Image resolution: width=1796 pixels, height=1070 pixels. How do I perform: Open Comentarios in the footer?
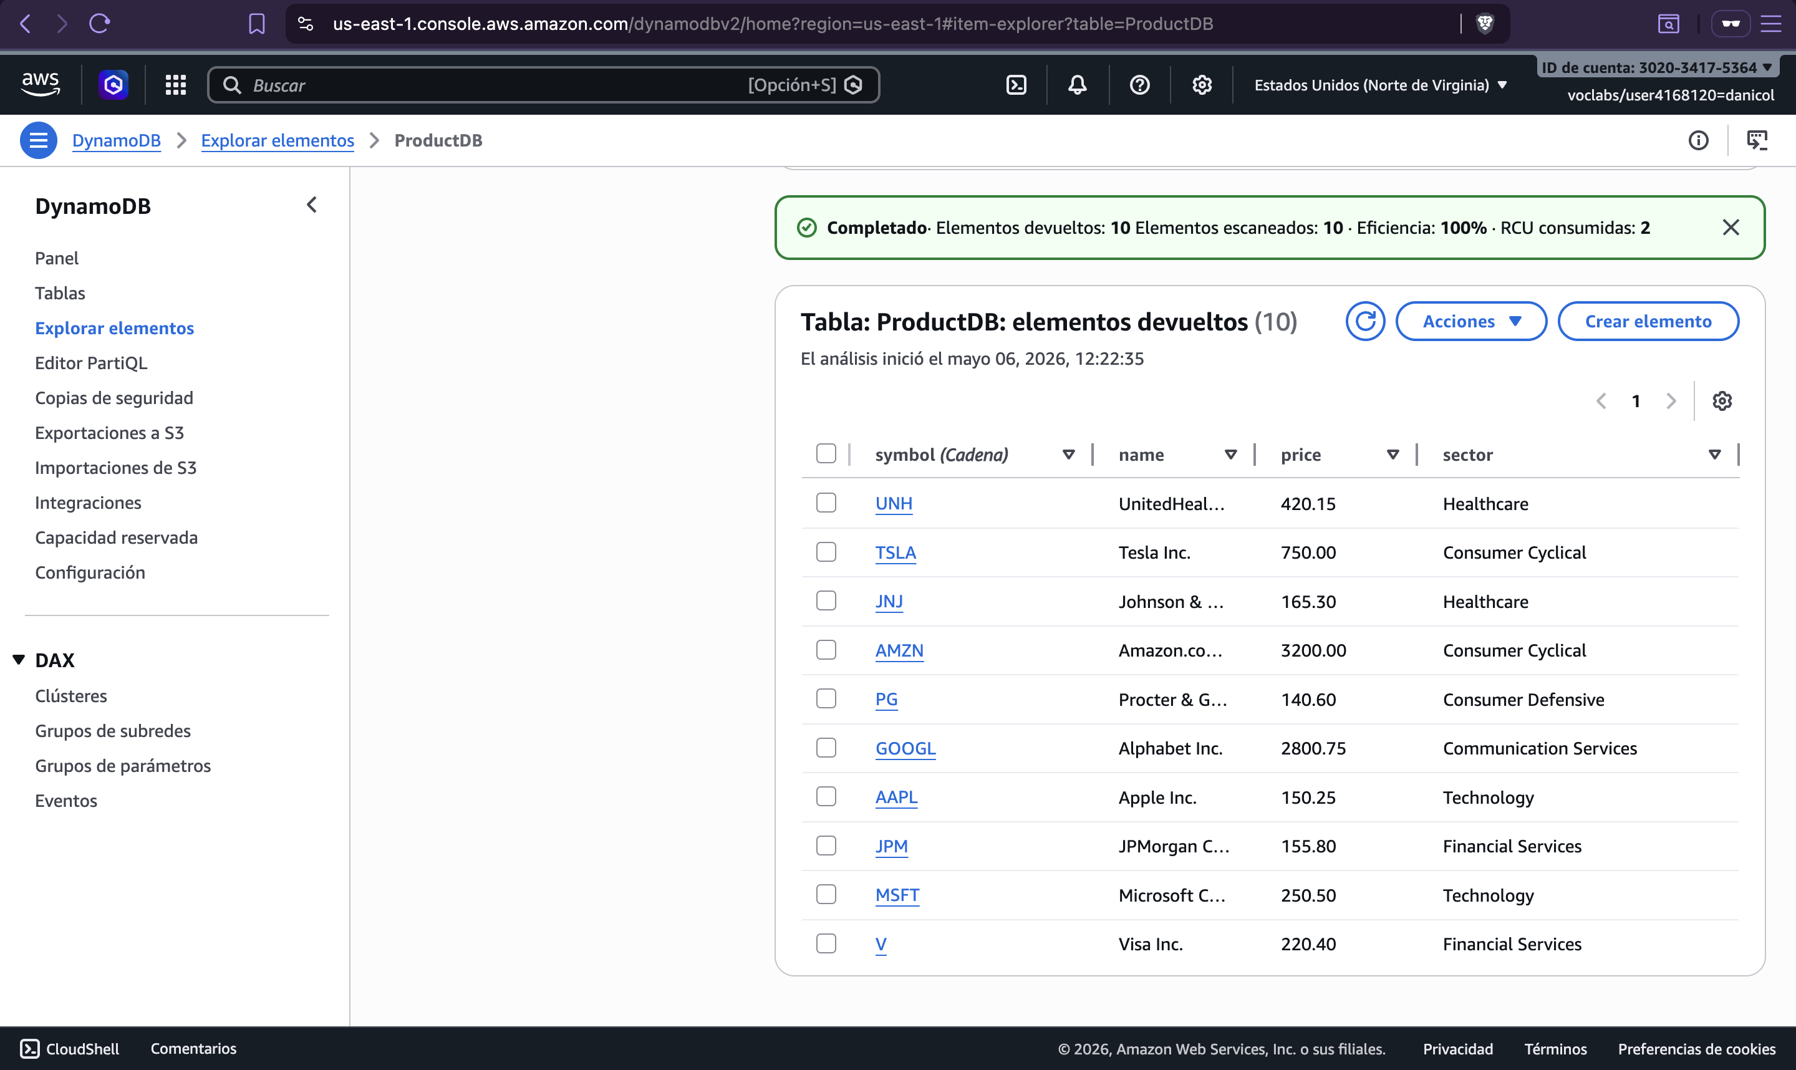[193, 1049]
